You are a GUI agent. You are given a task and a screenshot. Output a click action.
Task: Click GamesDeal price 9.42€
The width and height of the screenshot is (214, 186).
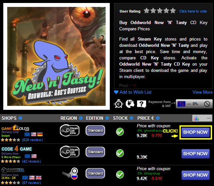(x=142, y=178)
